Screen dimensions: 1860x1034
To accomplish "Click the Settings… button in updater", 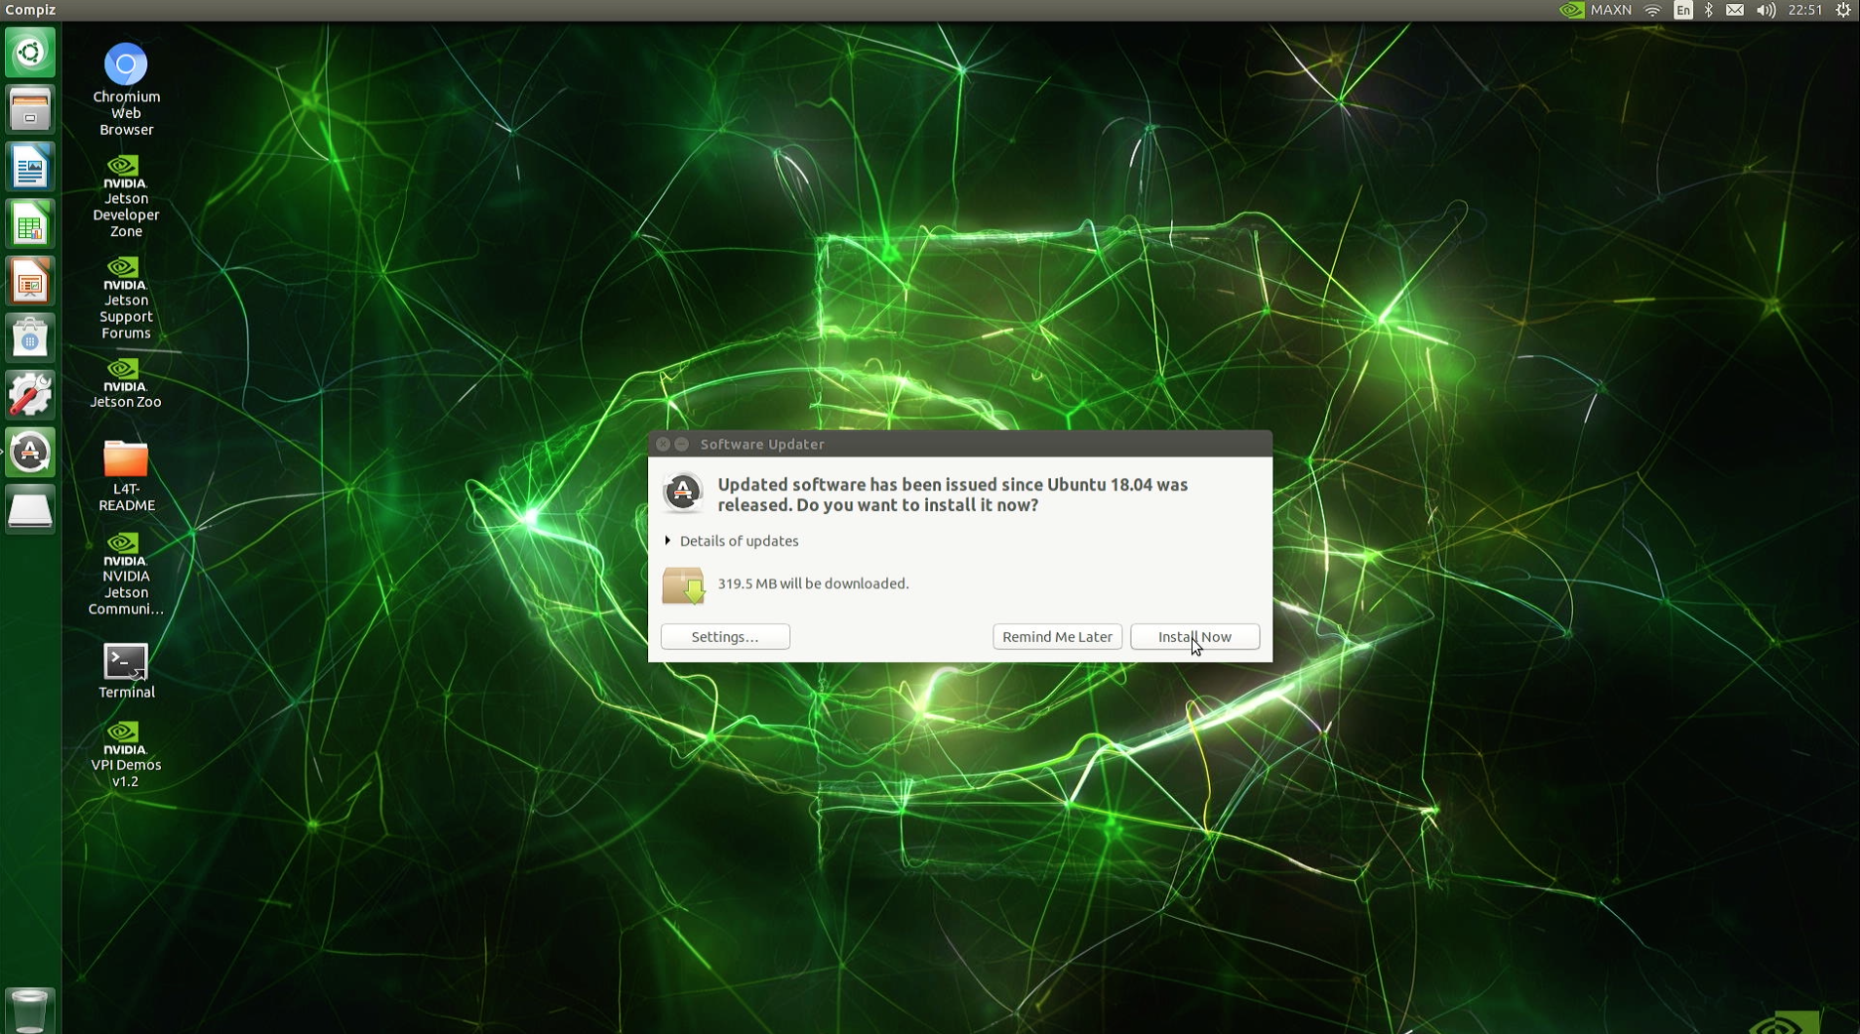I will (x=725, y=637).
